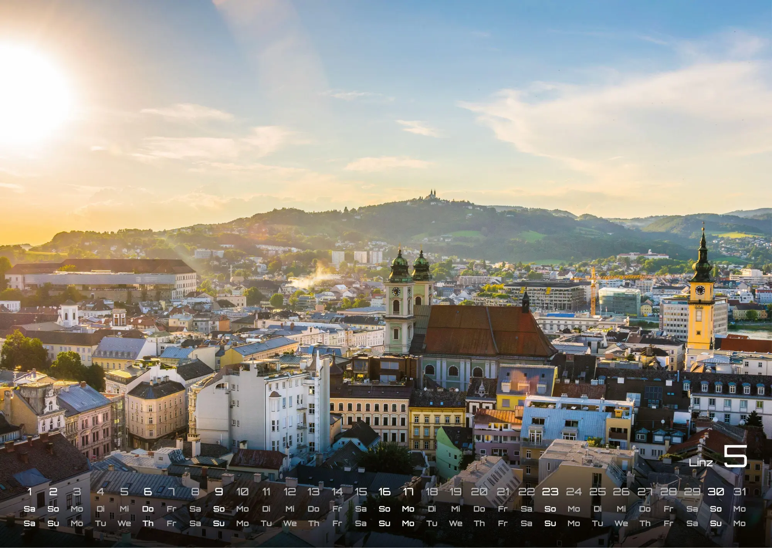This screenshot has width=772, height=548.
Task: Click German 'Sa' under day 1
Action: (30, 509)
